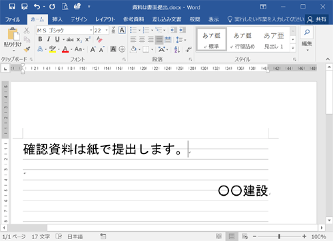Switch to the レイアウト tab
Screen dimensions: 333x241
tap(105, 19)
